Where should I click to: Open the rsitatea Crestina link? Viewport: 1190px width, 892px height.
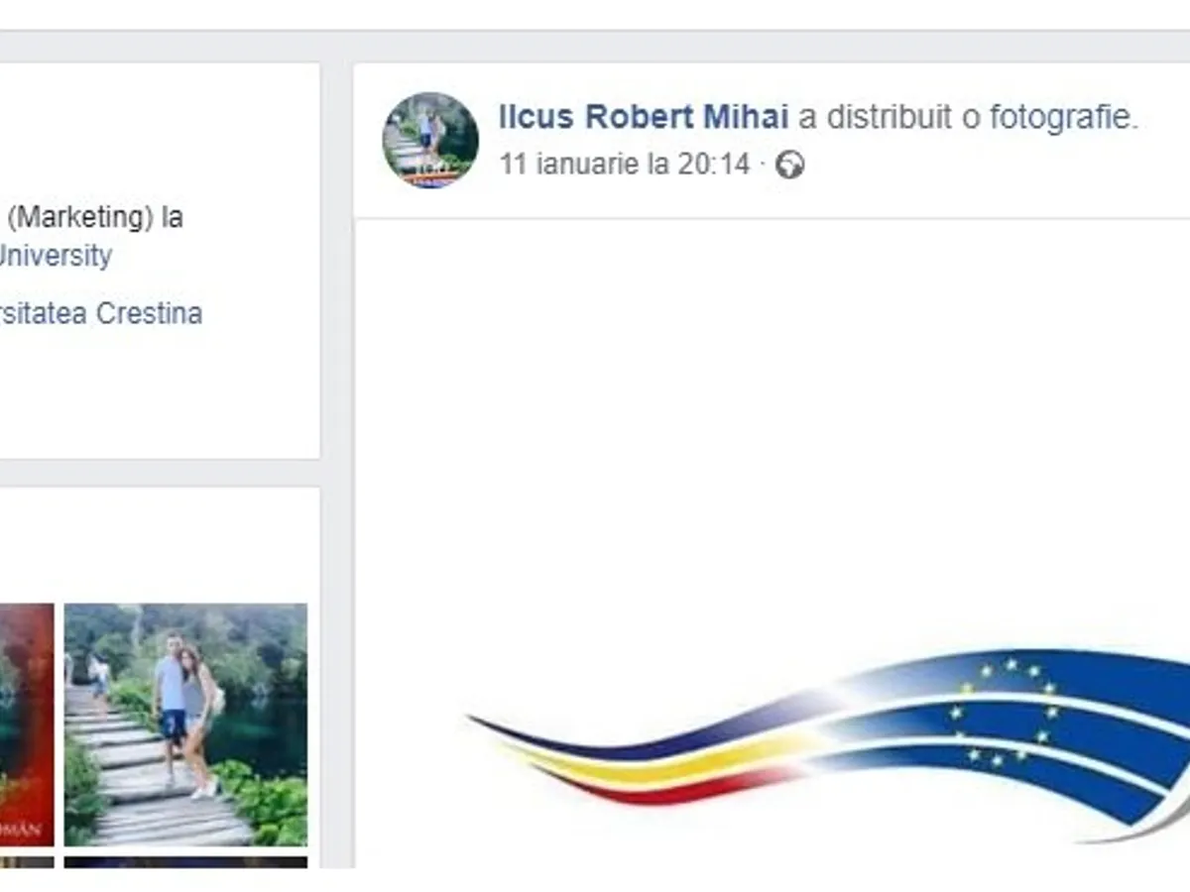point(100,314)
